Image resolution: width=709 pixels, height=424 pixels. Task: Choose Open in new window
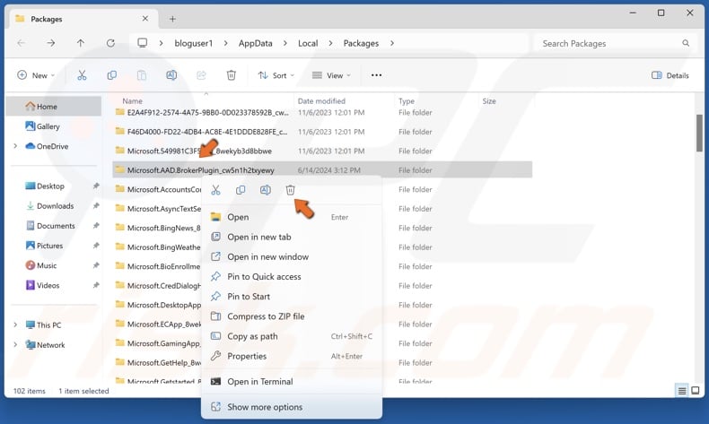point(291,257)
